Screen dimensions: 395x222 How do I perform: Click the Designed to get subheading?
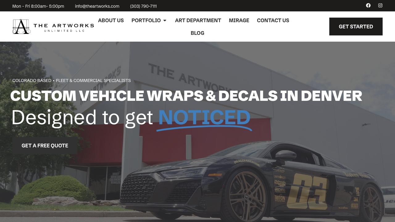[82, 117]
